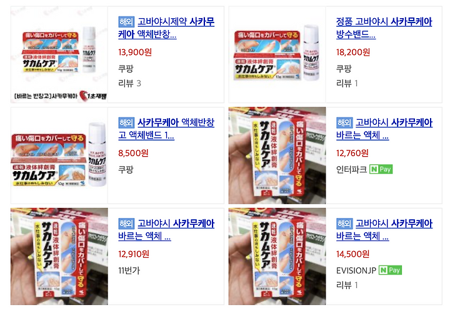Click the product thumbnail for 18,200원 item
Image resolution: width=450 pixels, height=311 pixels.
tap(277, 54)
